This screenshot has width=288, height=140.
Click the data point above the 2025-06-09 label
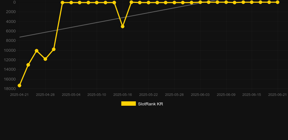coord(226,2)
